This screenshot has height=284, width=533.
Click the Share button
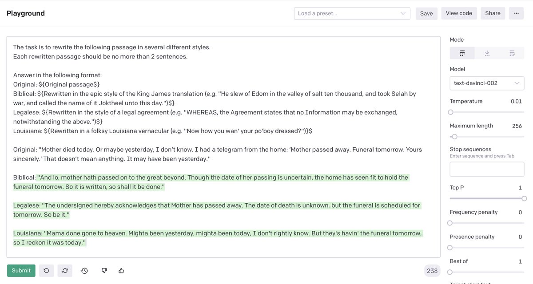tap(493, 13)
